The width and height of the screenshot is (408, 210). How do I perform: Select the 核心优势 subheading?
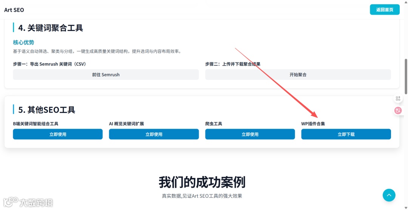pyautogui.click(x=23, y=42)
